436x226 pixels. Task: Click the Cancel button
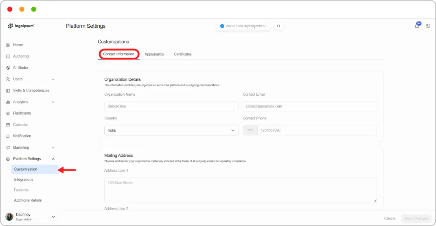coord(390,219)
